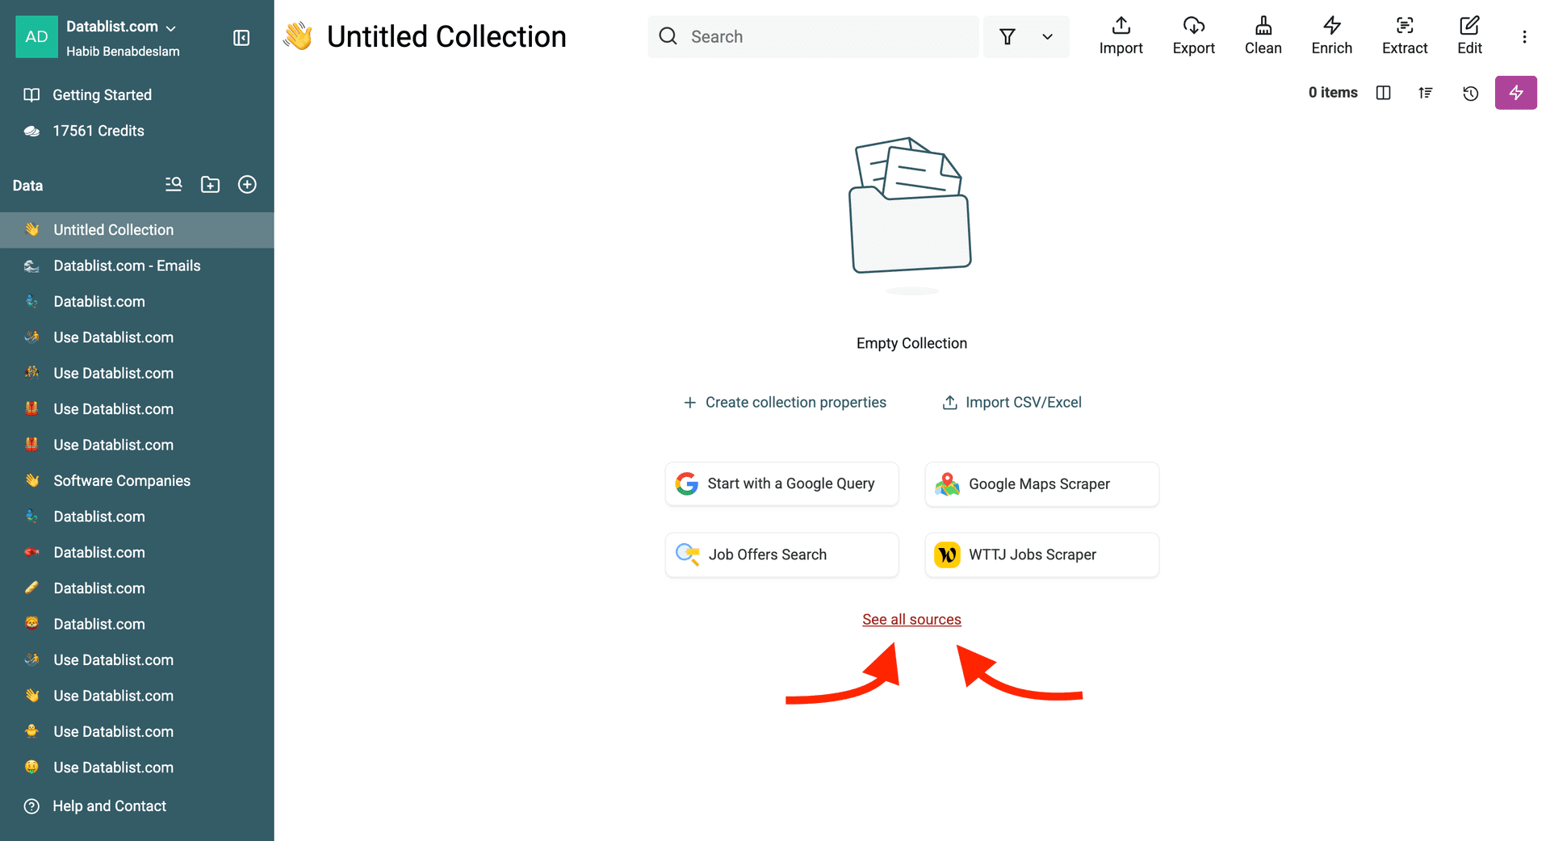Select the Software Companies collection
The width and height of the screenshot is (1550, 841).
click(122, 480)
